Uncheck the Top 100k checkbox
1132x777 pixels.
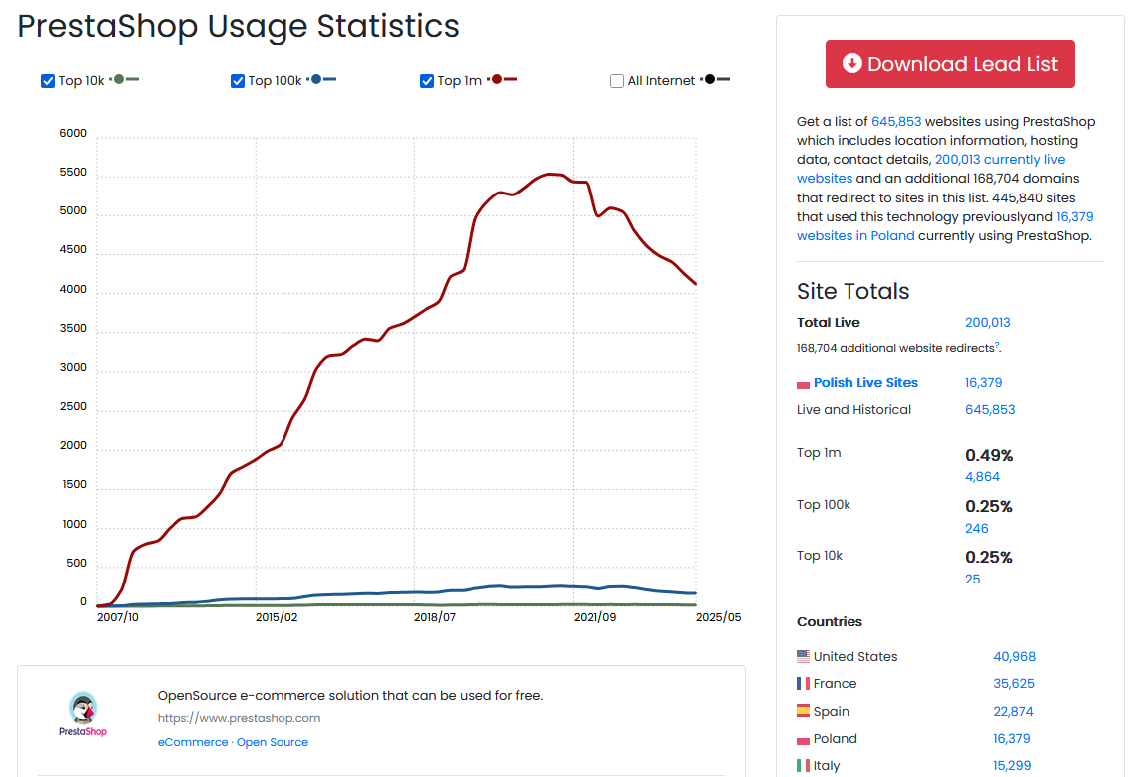(x=238, y=81)
